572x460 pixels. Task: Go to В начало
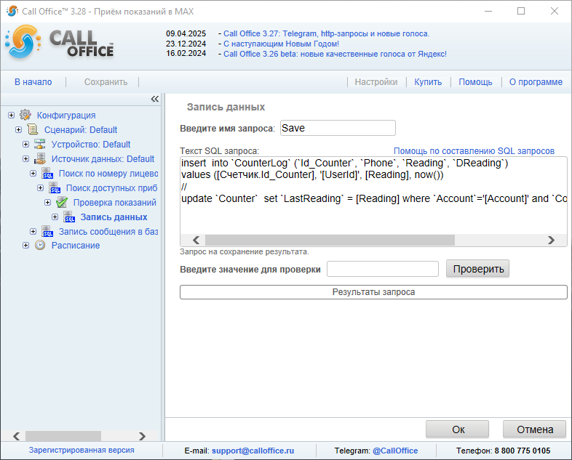point(33,82)
